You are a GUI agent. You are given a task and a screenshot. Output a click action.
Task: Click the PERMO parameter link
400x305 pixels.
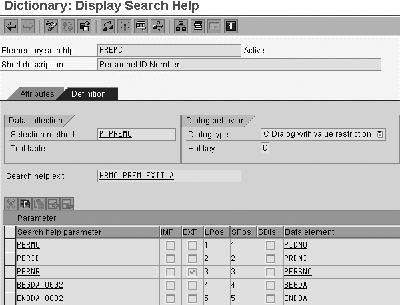point(28,245)
